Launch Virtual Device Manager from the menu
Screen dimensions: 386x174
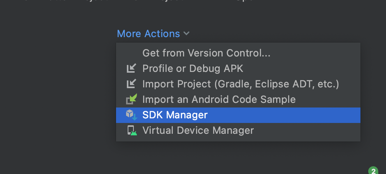(x=238, y=130)
